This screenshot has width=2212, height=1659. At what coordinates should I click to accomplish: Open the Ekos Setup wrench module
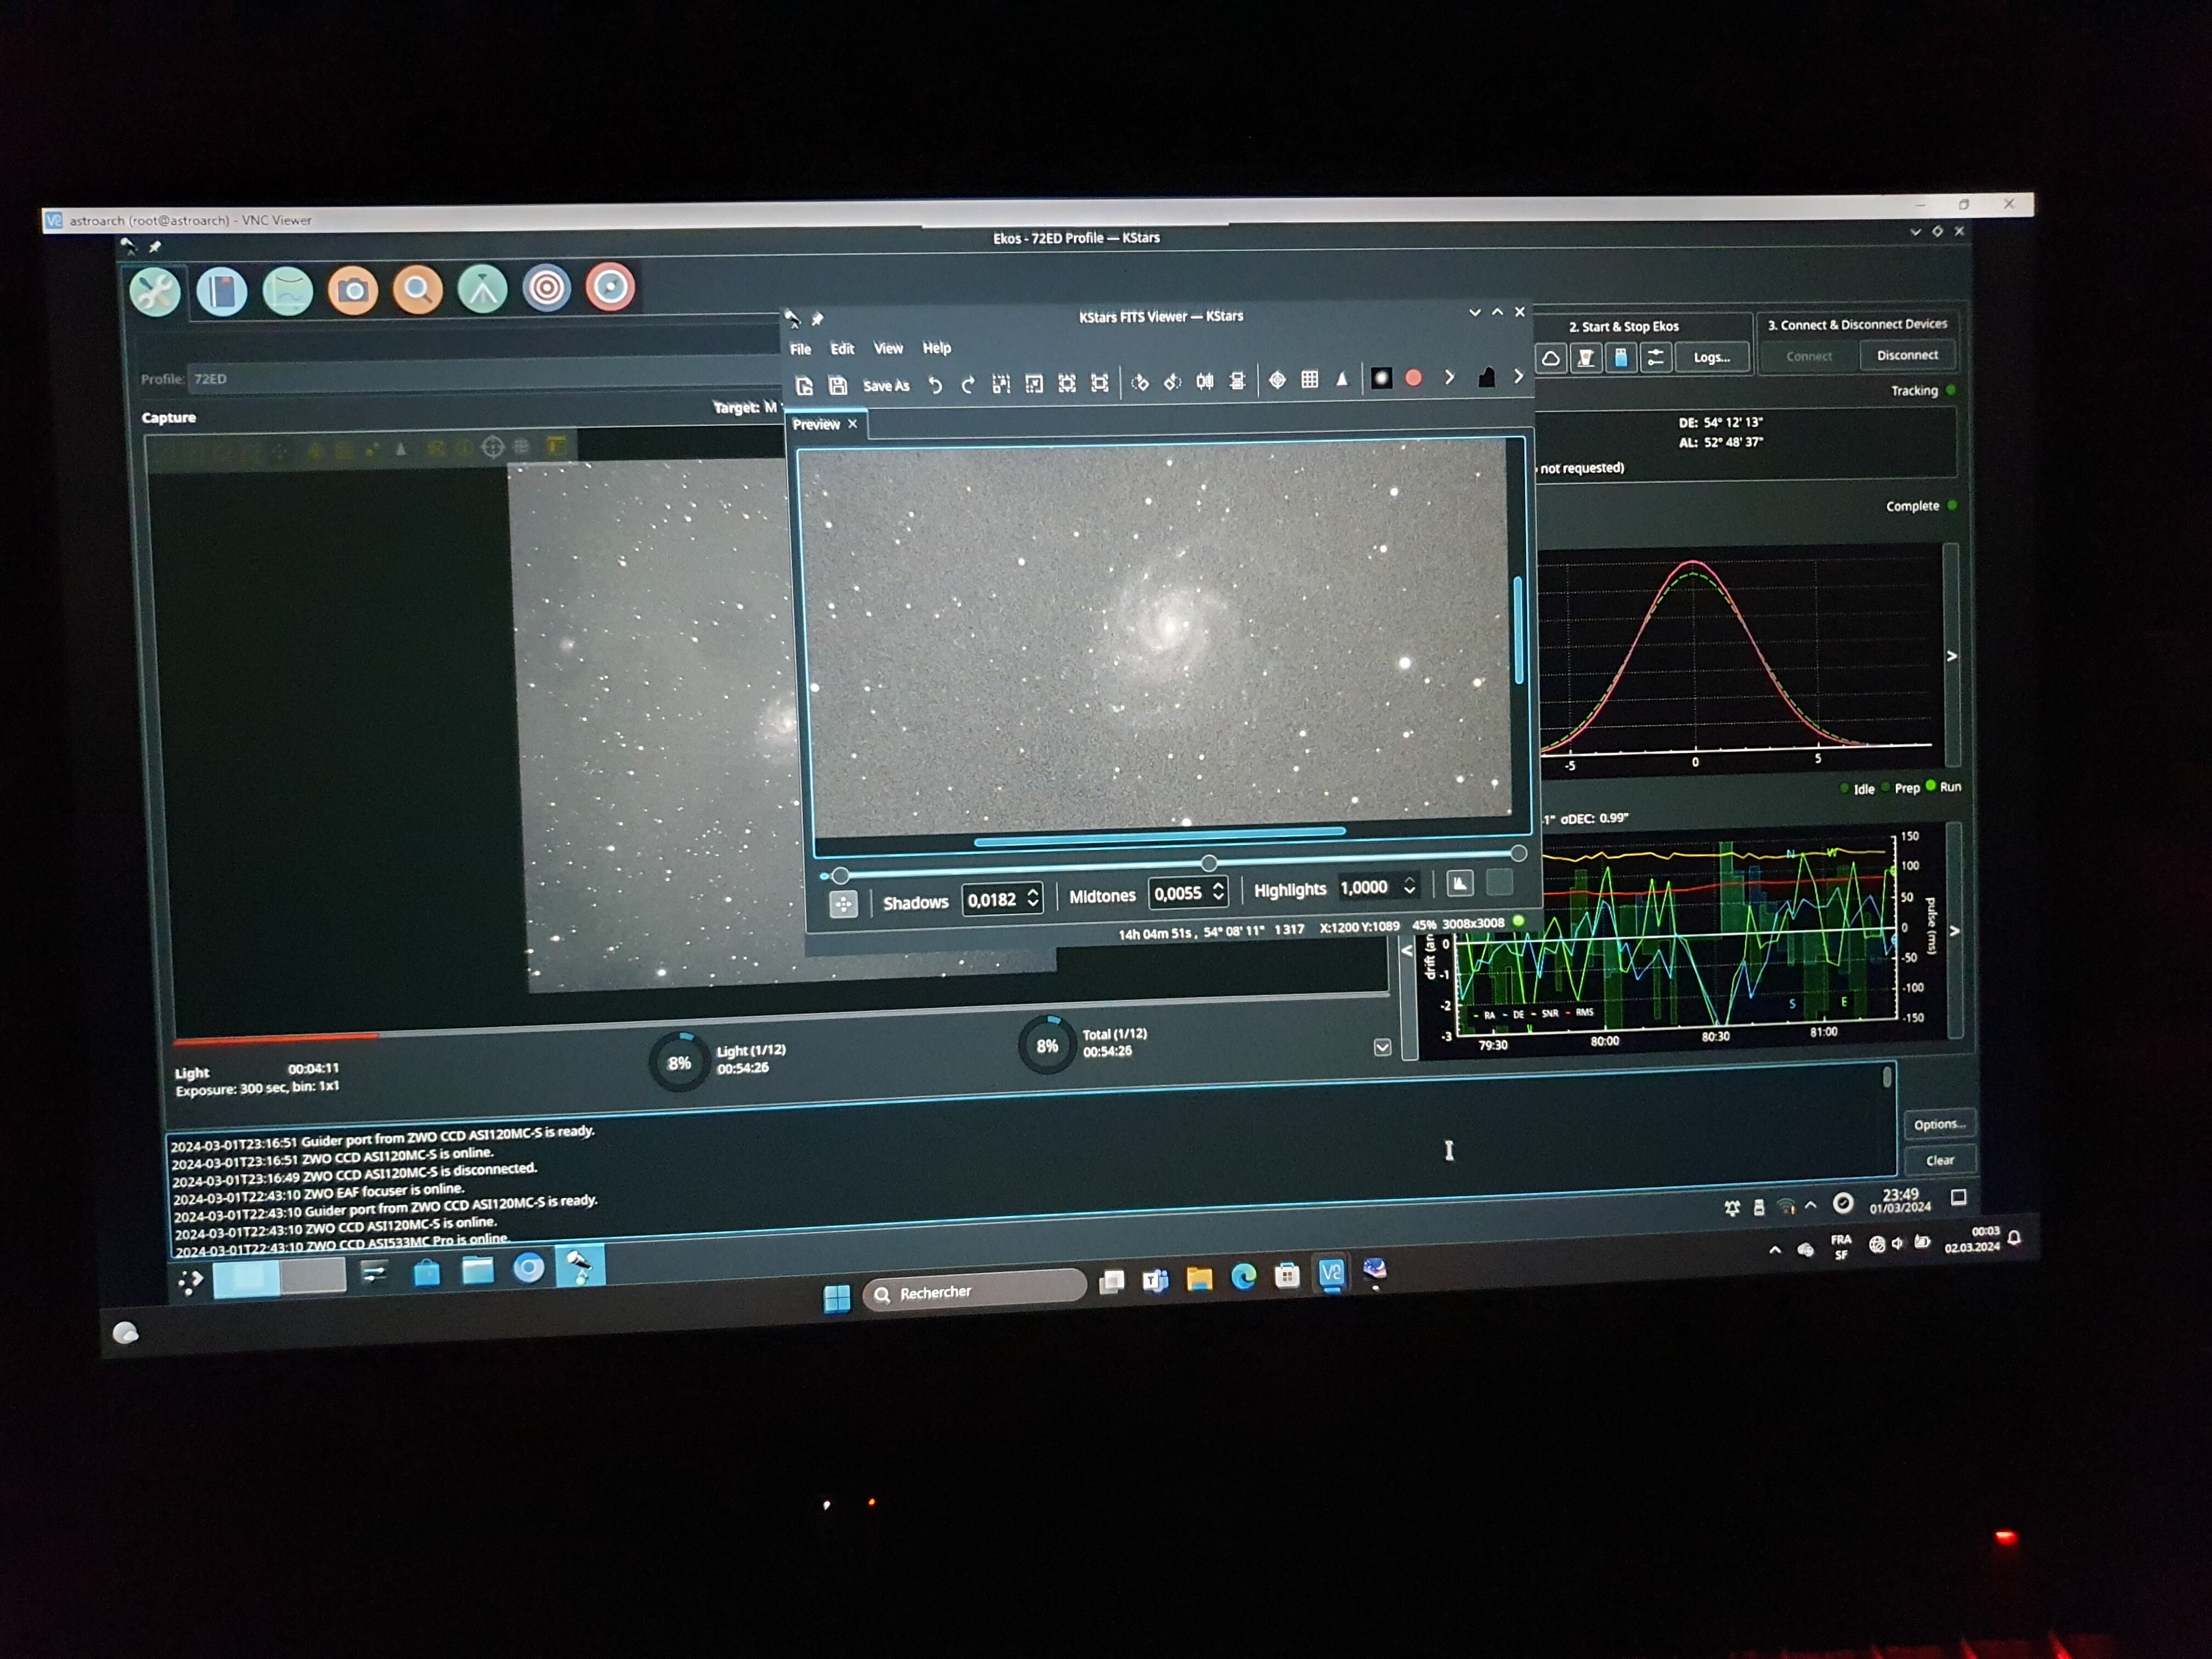click(x=155, y=293)
